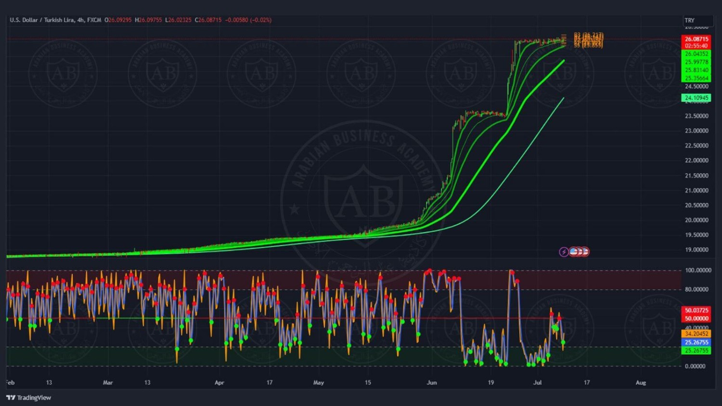This screenshot has width=722, height=406.
Task: Click the 19 date label on the time axis
Action: coord(490,383)
